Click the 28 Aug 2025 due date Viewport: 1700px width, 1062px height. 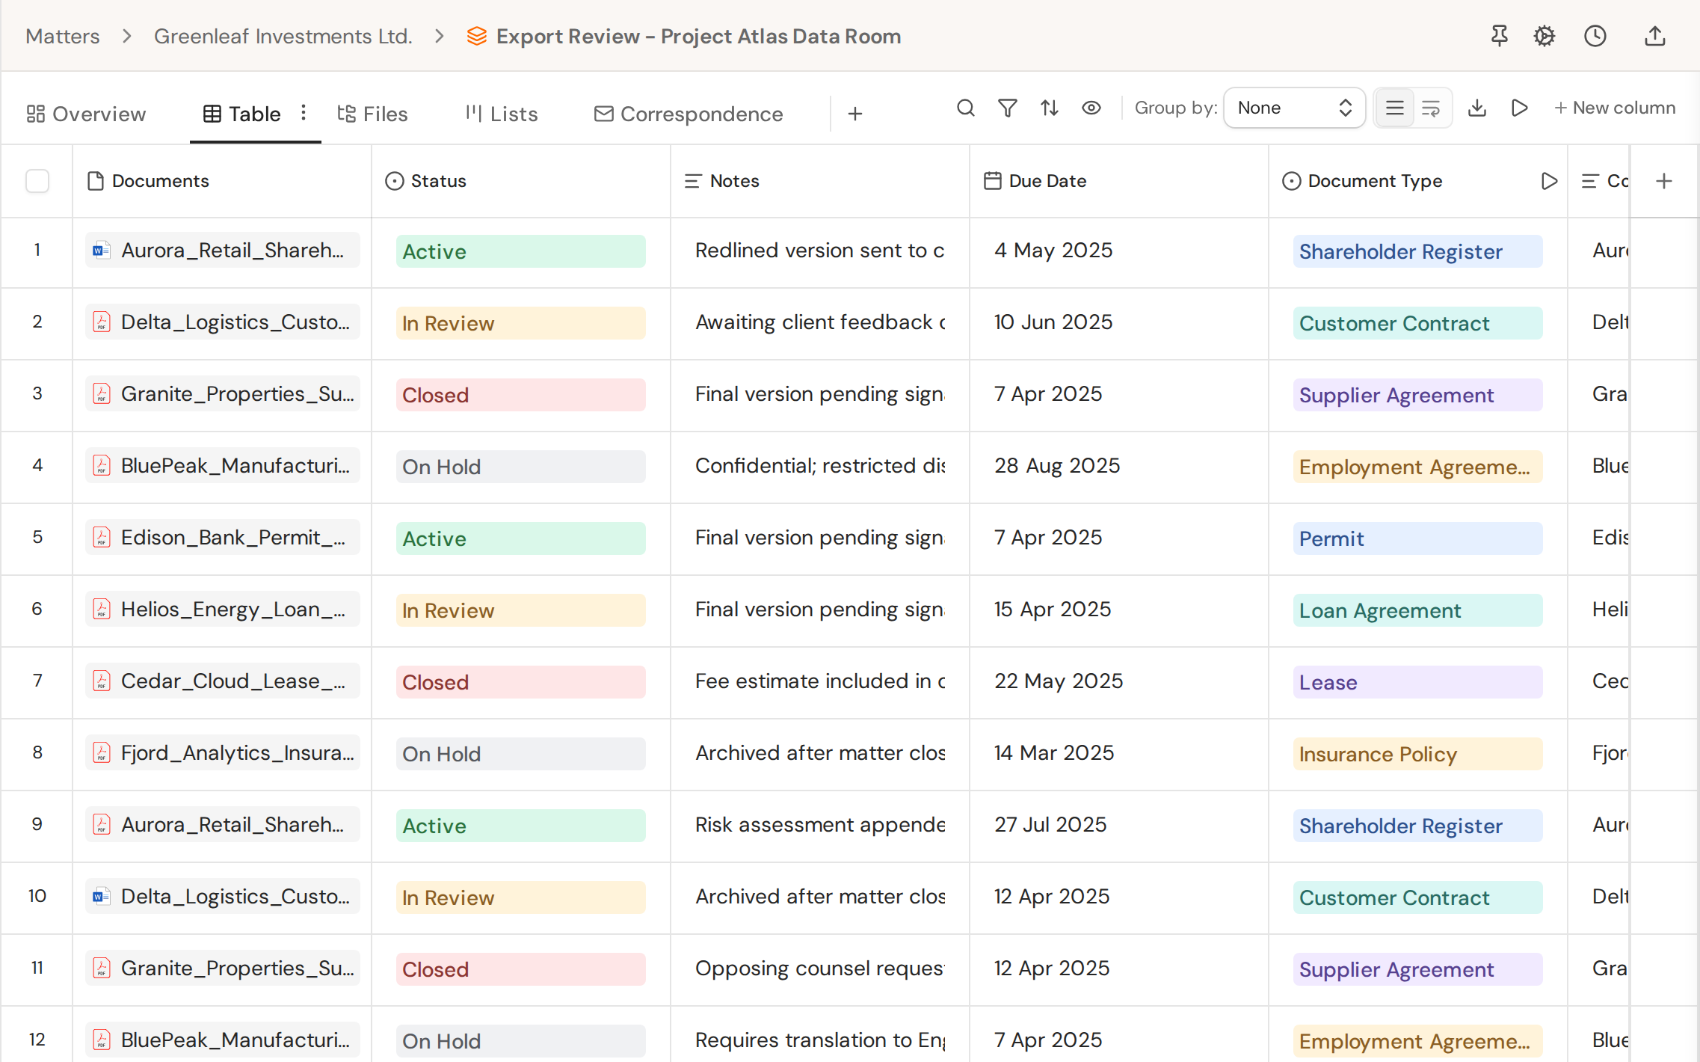pyautogui.click(x=1057, y=465)
